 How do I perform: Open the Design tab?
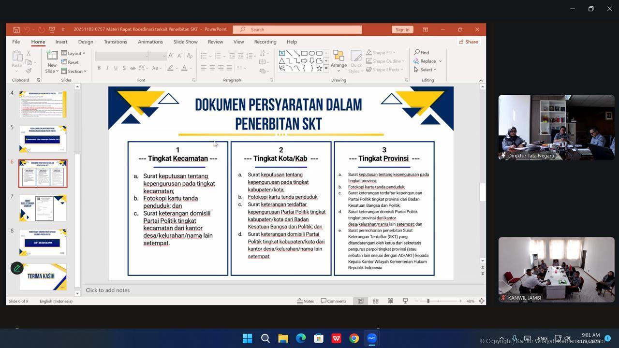click(x=86, y=42)
